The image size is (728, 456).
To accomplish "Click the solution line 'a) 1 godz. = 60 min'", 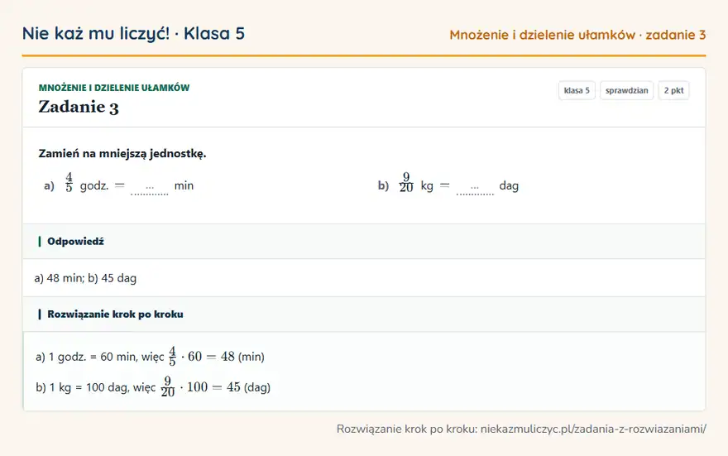I will pos(150,357).
